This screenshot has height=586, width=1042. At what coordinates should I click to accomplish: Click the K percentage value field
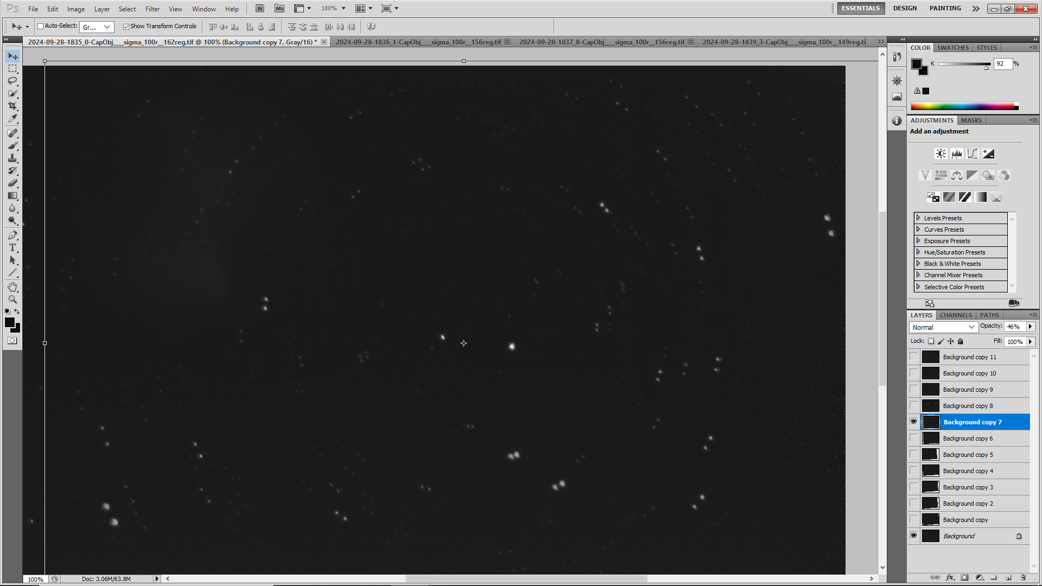point(1003,64)
